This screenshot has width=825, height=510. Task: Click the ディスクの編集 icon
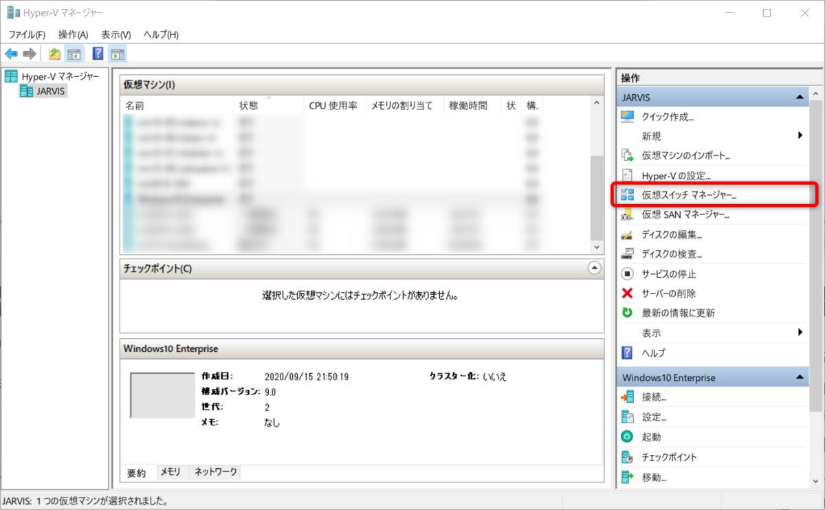pyautogui.click(x=627, y=234)
